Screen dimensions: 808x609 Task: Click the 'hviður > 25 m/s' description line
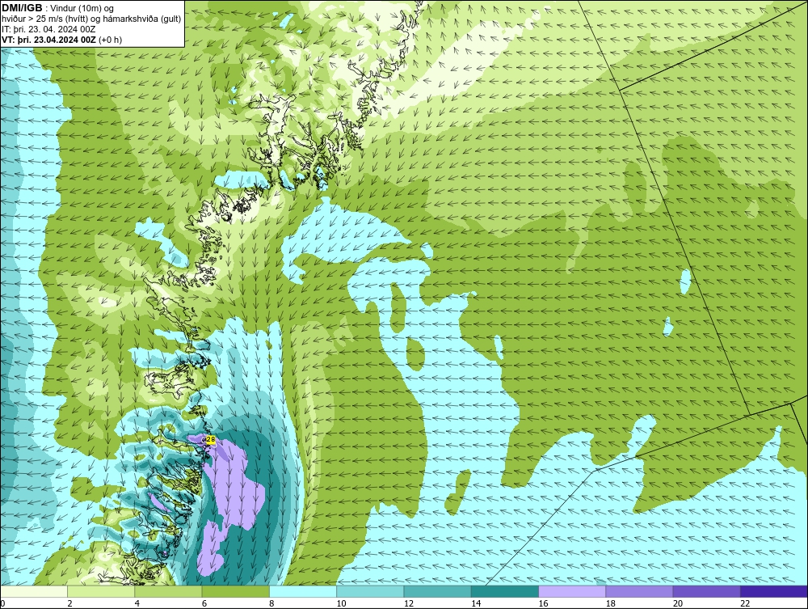pos(91,19)
